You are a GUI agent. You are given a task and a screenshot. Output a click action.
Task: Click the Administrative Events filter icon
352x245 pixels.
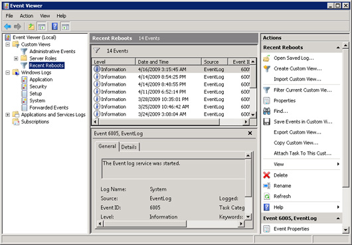click(x=24, y=51)
